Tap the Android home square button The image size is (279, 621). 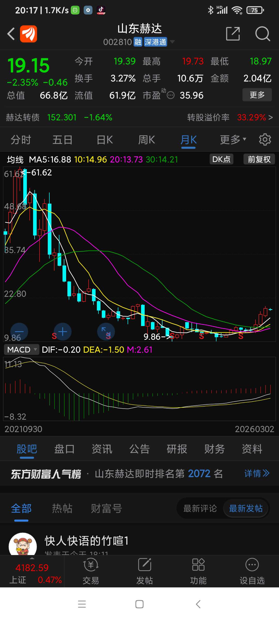pyautogui.click(x=139, y=604)
